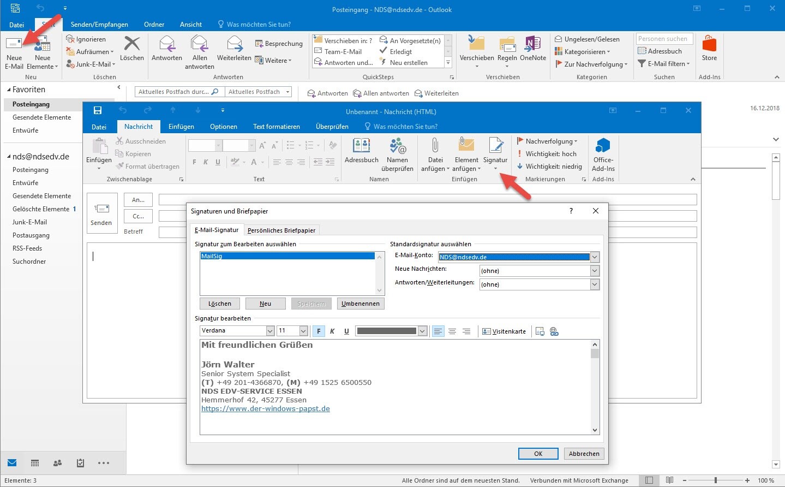
Task: Toggle bold (F) in signature editor
Action: tap(319, 331)
